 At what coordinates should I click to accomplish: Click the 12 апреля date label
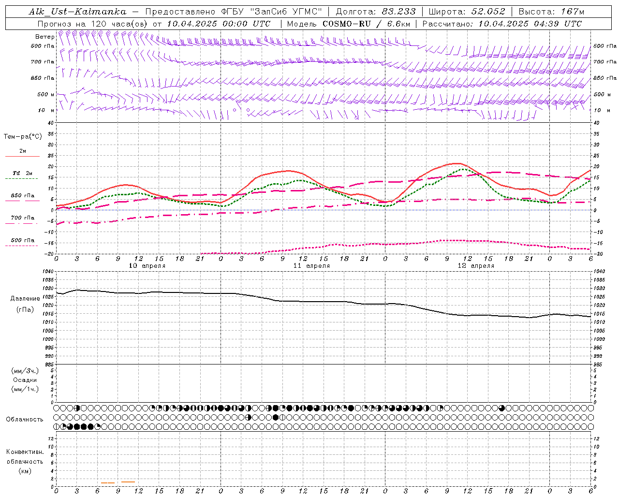point(476,266)
